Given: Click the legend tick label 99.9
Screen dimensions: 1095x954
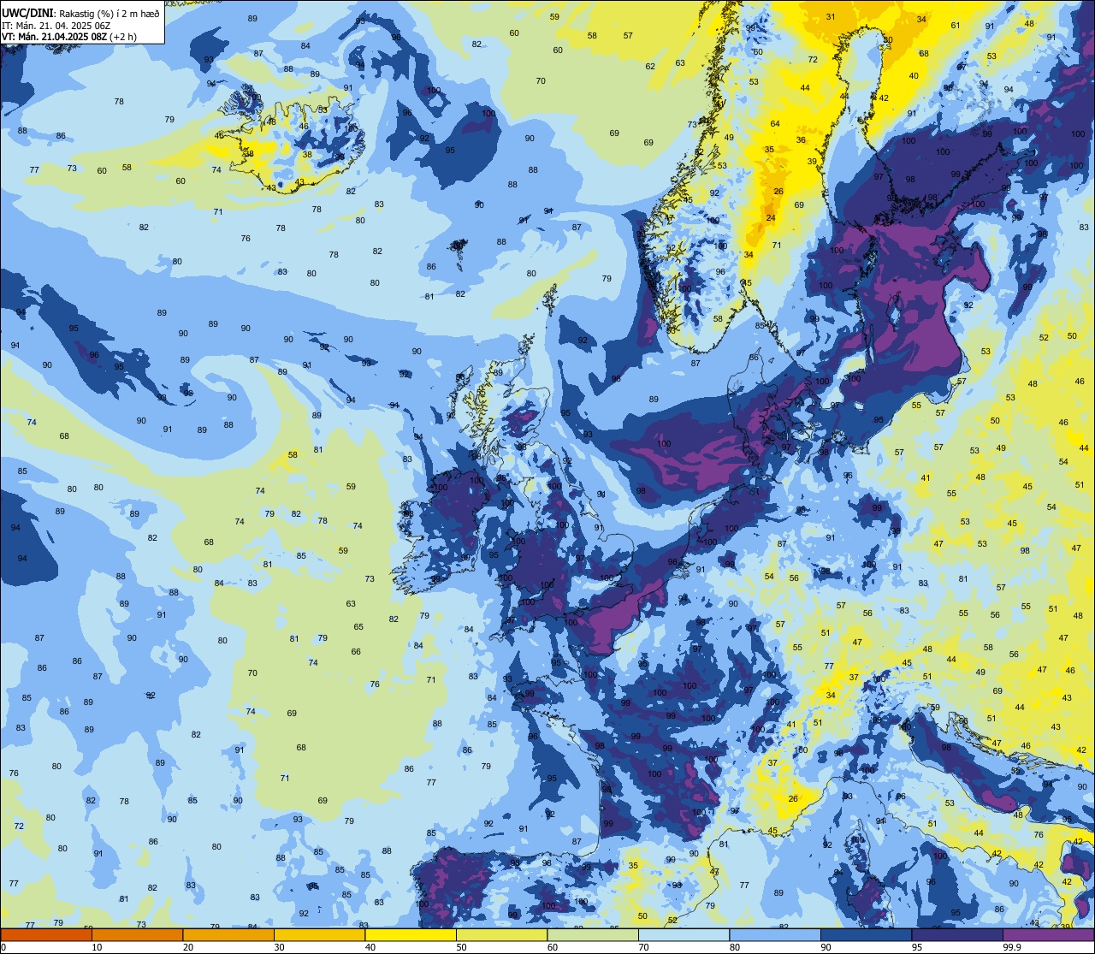Looking at the screenshot, I should tap(1012, 947).
